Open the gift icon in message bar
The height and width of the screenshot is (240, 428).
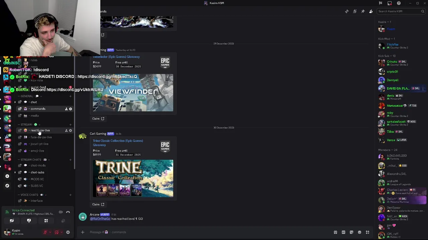click(x=335, y=232)
